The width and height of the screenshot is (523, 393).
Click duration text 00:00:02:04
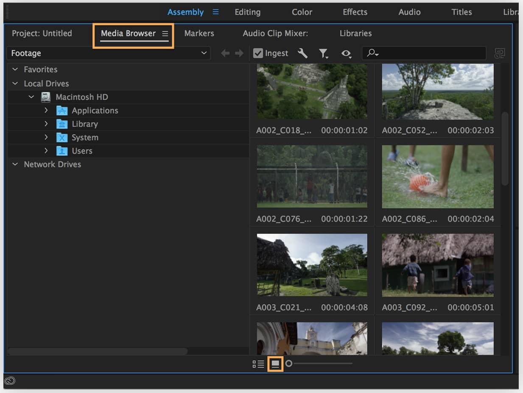pos(471,219)
